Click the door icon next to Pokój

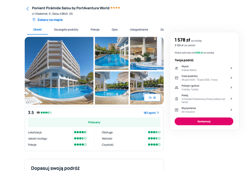177,99
